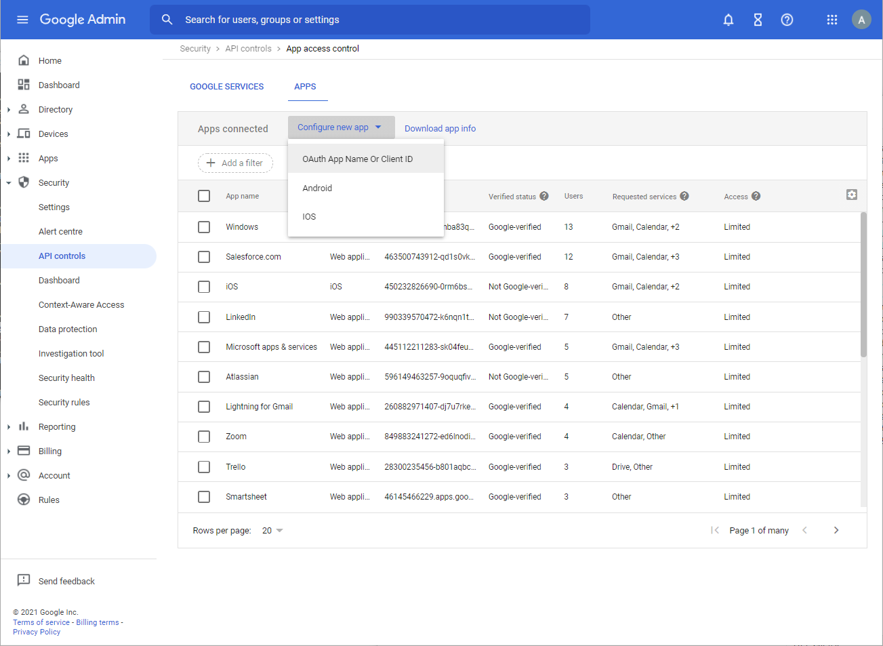The height and width of the screenshot is (646, 883).
Task: Click the manage columns icon above the table
Action: 851,194
